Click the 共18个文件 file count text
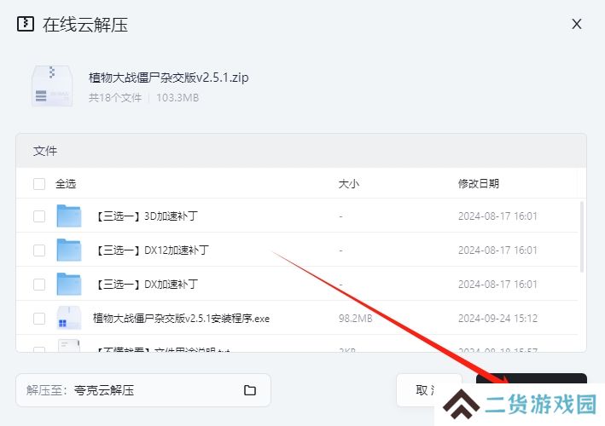The image size is (605, 426). 115,98
